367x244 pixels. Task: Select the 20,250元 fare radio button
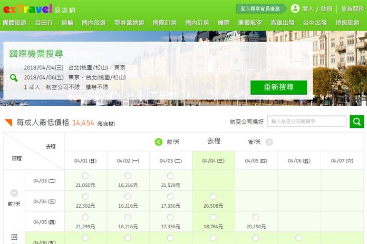(x=256, y=217)
